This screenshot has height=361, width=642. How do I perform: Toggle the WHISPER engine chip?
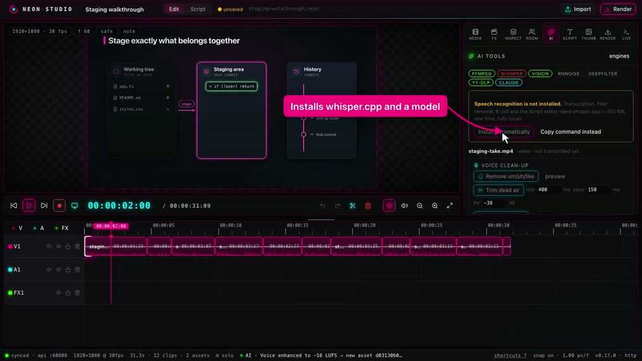pyautogui.click(x=511, y=74)
